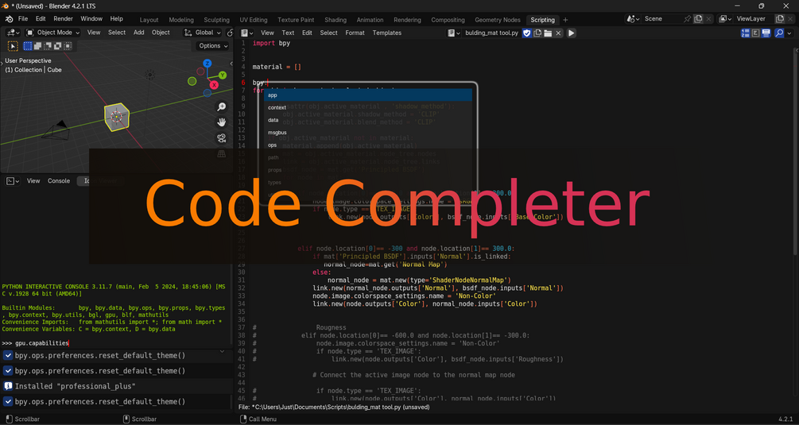Click the Pan hand icon in the 3D viewport

[x=222, y=122]
